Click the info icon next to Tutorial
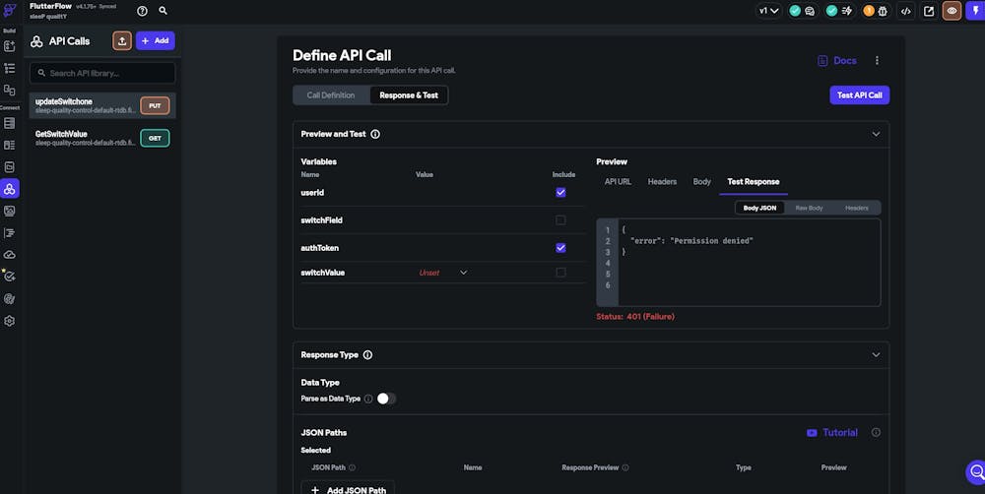This screenshot has width=985, height=494. (x=876, y=432)
